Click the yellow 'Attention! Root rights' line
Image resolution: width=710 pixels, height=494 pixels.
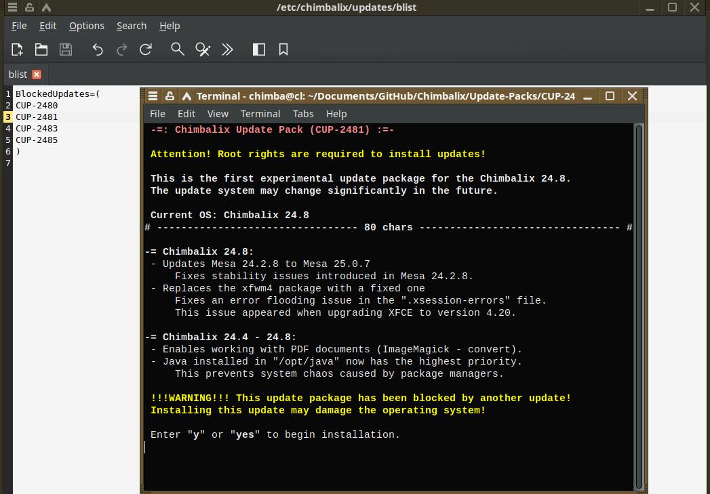[318, 154]
